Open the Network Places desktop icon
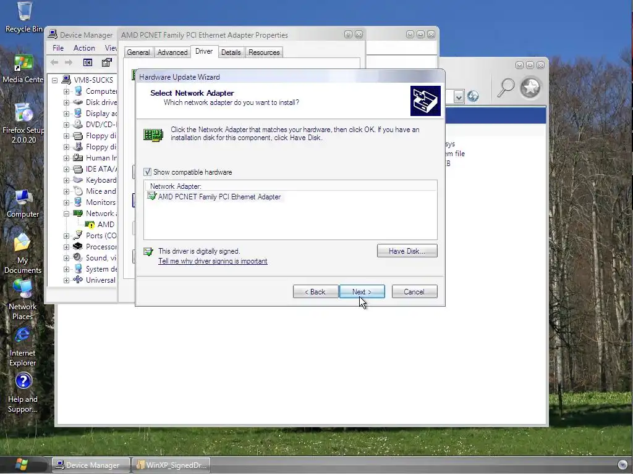Viewport: 633px width, 474px height. [x=23, y=301]
